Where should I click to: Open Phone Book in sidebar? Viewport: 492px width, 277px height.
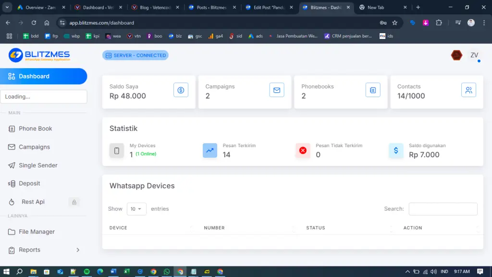[x=35, y=129]
